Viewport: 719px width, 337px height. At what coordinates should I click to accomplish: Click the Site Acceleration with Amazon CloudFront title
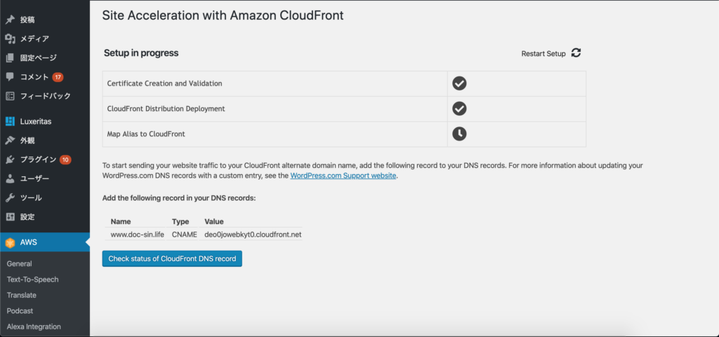223,15
